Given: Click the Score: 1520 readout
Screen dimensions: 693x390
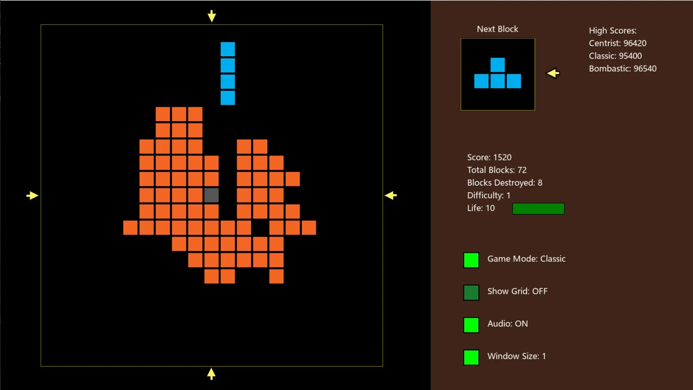Looking at the screenshot, I should tap(489, 157).
